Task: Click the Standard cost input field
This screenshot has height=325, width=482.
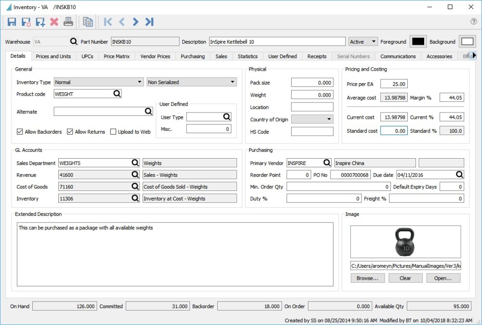Action: (393, 131)
